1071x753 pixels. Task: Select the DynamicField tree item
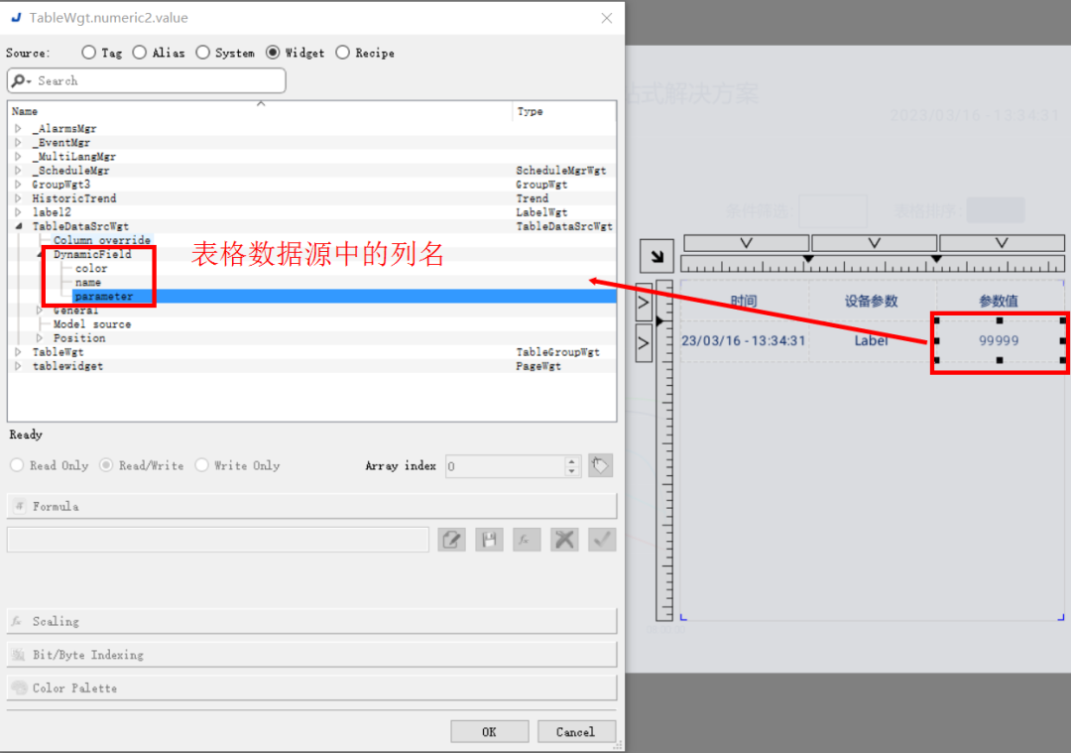(x=92, y=254)
